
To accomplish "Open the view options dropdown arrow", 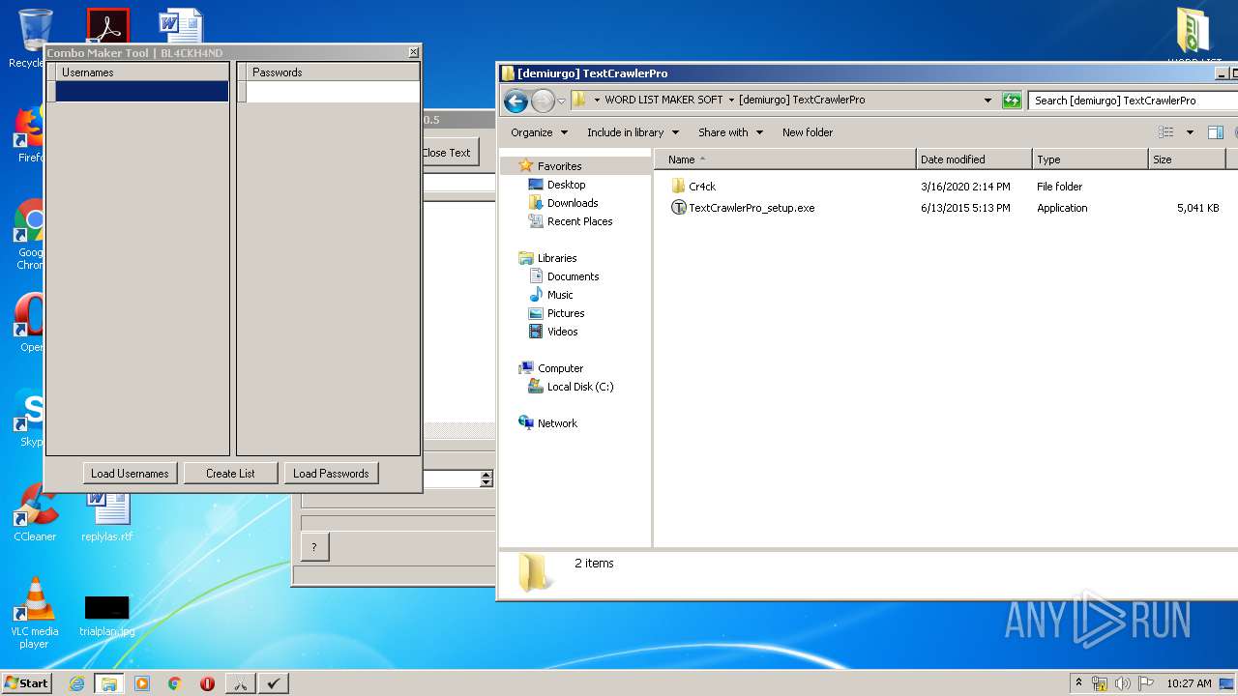I will point(1190,132).
